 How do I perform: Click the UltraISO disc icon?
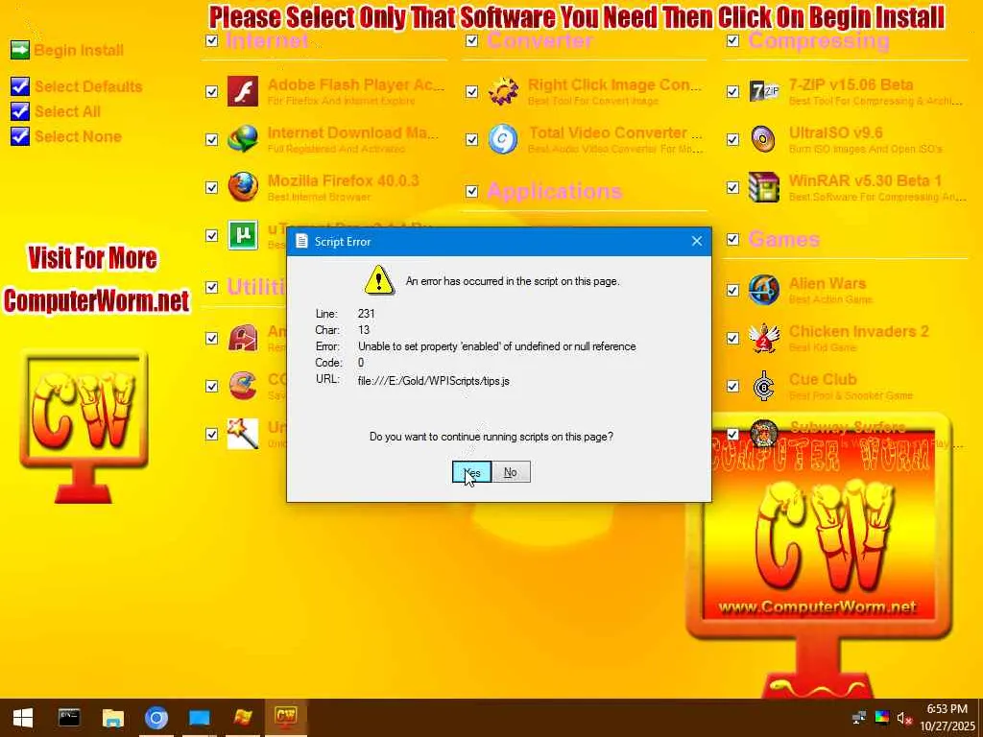[763, 139]
